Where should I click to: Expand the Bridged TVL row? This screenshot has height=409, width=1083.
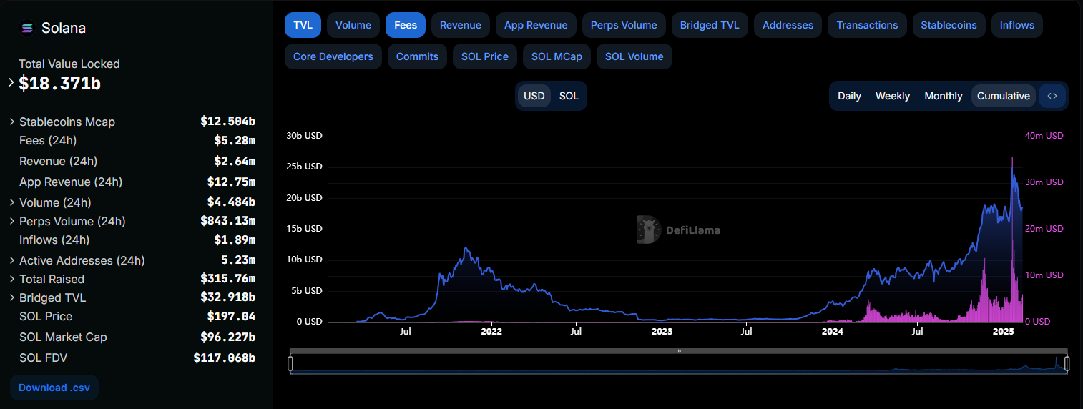(12, 297)
